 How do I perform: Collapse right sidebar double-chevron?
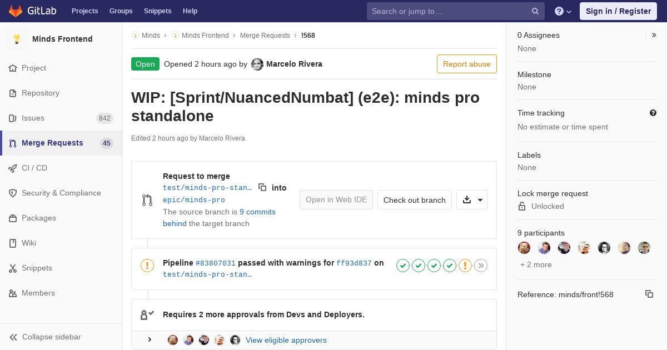point(654,35)
